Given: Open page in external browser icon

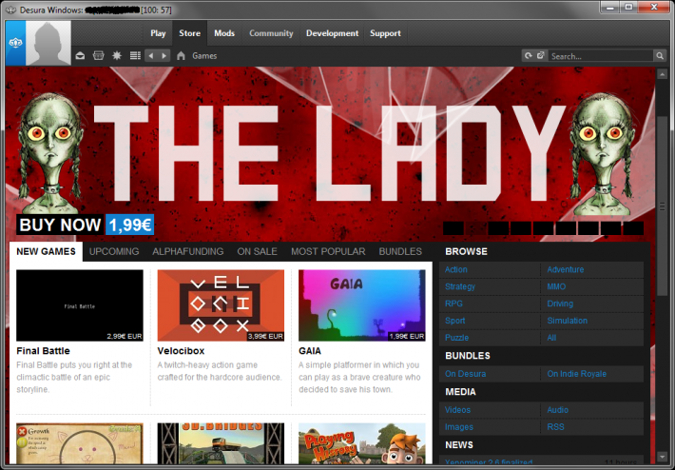Looking at the screenshot, I should [x=541, y=55].
